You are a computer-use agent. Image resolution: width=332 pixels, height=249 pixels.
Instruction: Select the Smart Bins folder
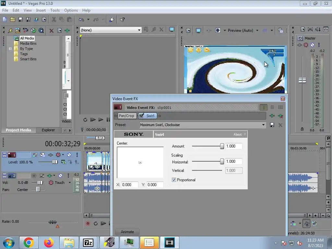[28, 59]
